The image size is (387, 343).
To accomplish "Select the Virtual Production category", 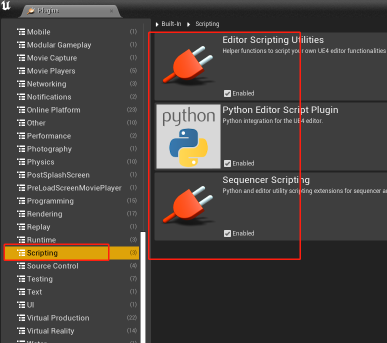I will 71,318.
